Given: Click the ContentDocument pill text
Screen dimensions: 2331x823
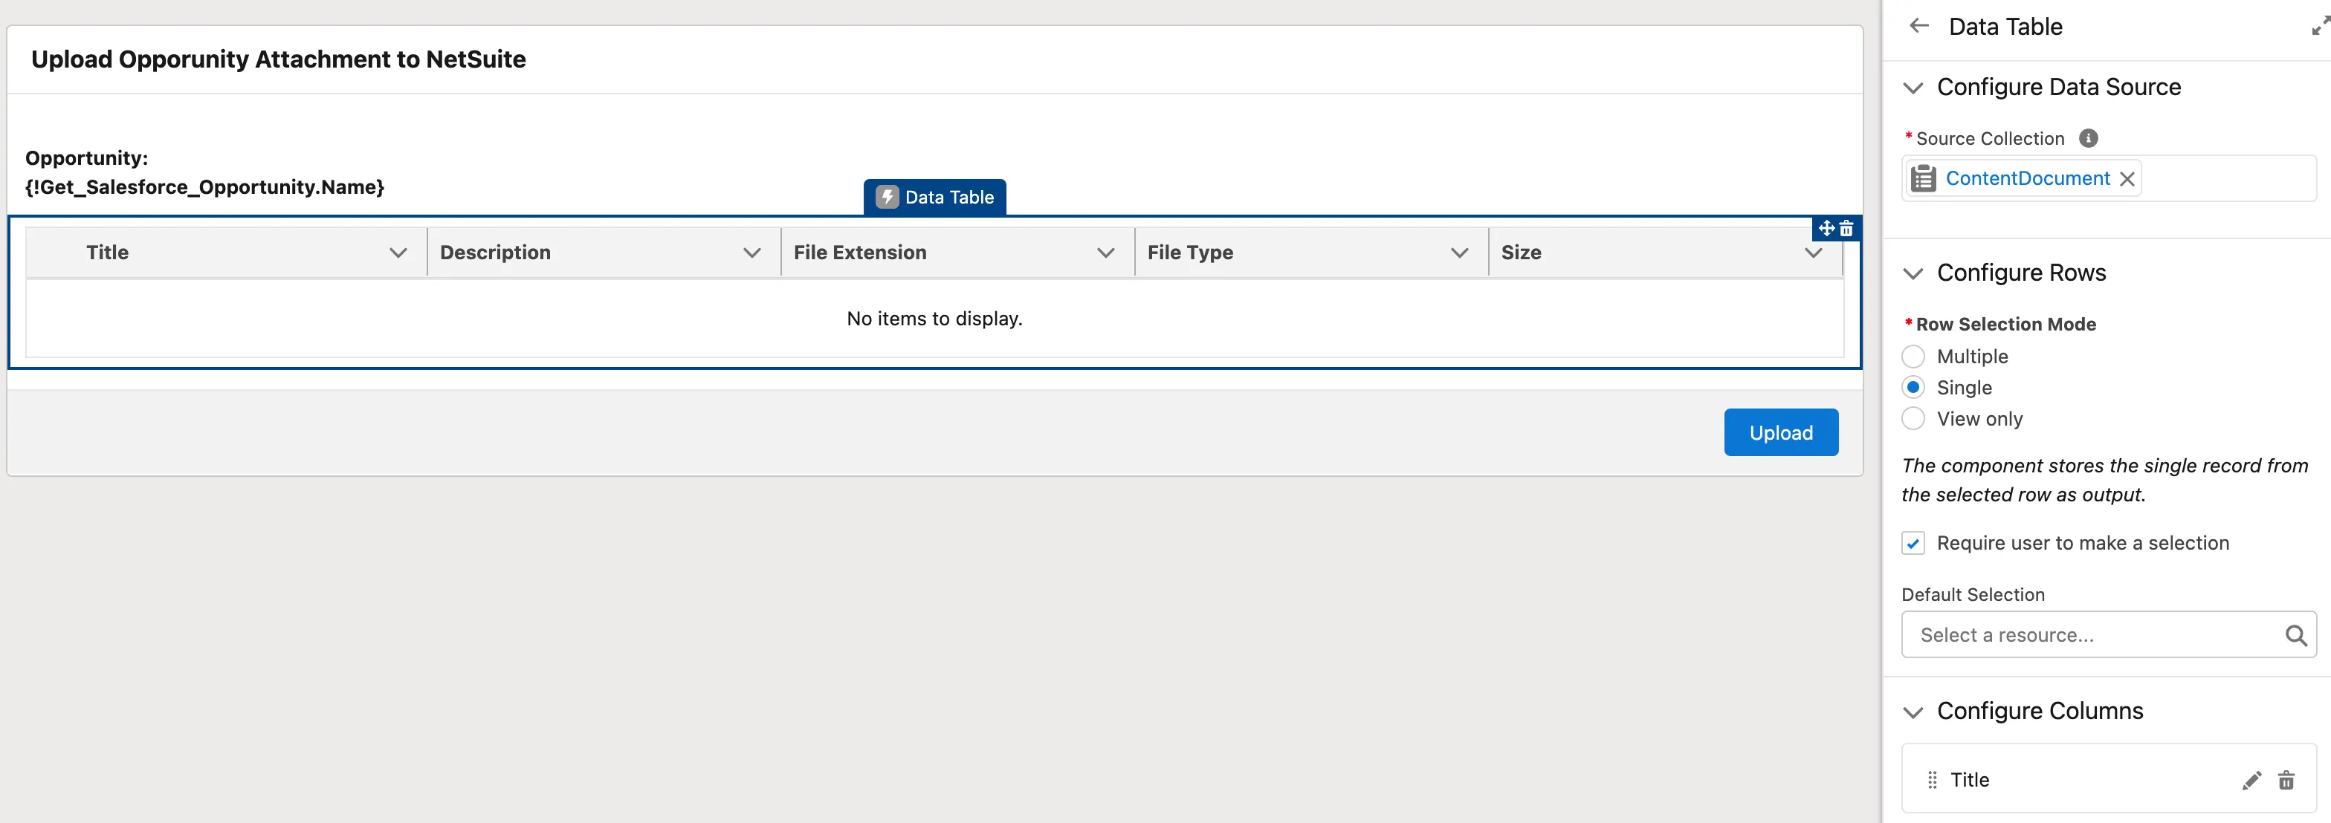Looking at the screenshot, I should pyautogui.click(x=2027, y=179).
